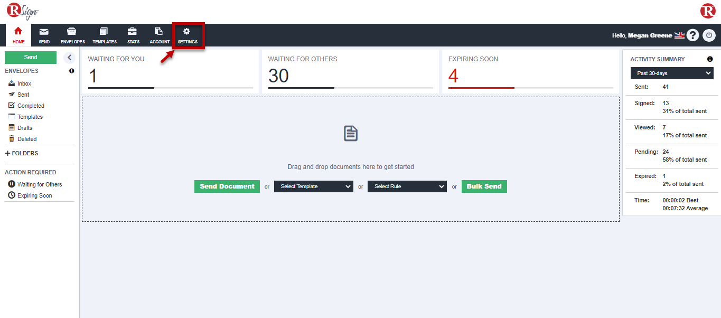Open the Select Rule dropdown

[x=407, y=186]
